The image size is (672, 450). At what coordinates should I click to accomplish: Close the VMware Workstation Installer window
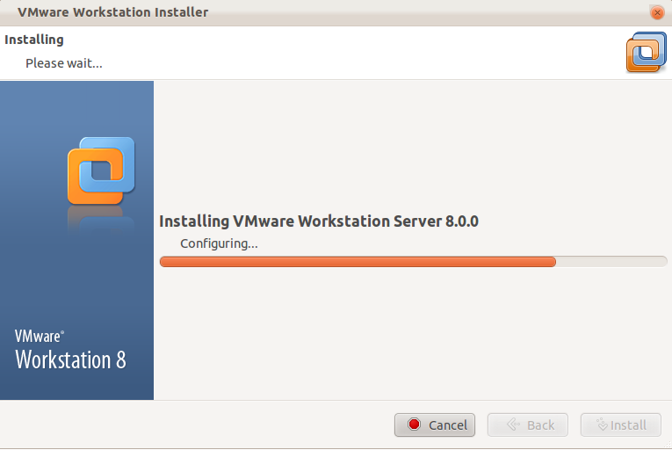click(657, 12)
